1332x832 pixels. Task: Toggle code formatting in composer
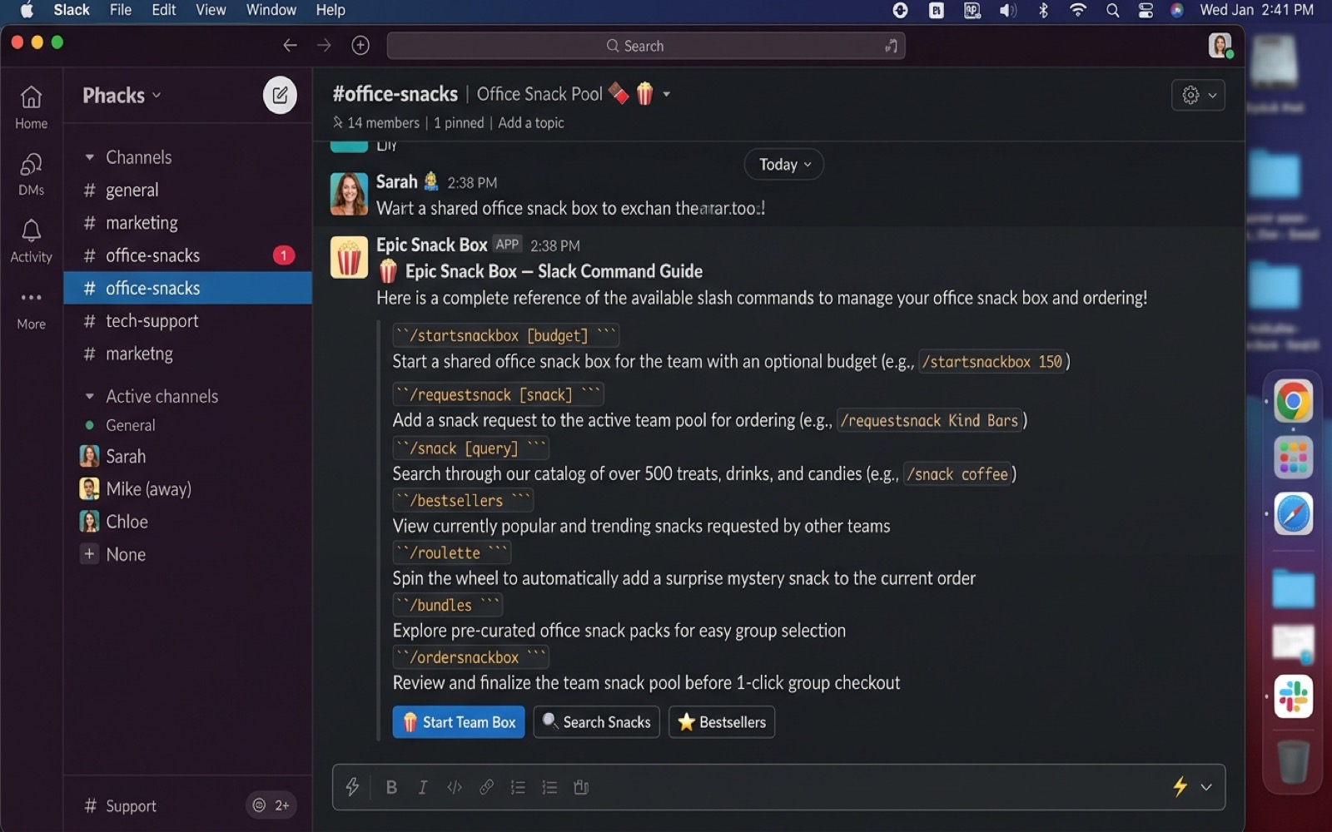(455, 787)
